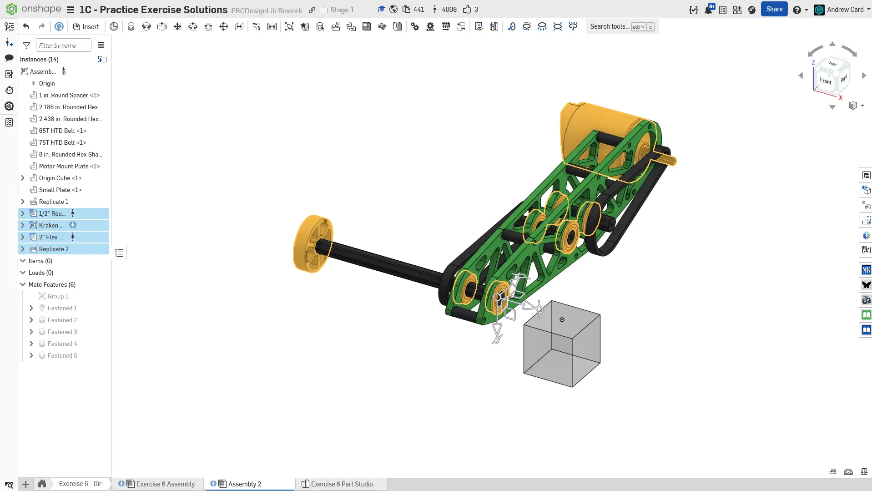Click the add new tab plus icon
The height and width of the screenshot is (491, 872).
point(26,484)
